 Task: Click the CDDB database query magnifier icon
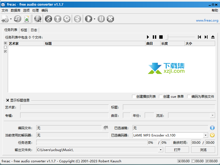click(38, 19)
